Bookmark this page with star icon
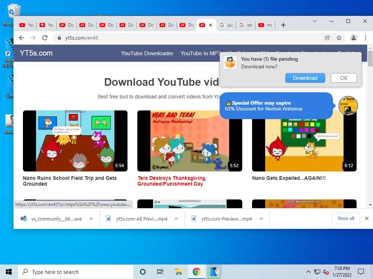 click(339, 38)
